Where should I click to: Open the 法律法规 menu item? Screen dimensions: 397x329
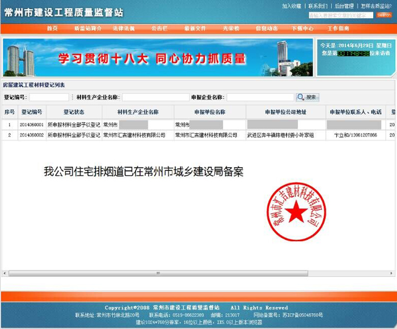point(124,28)
